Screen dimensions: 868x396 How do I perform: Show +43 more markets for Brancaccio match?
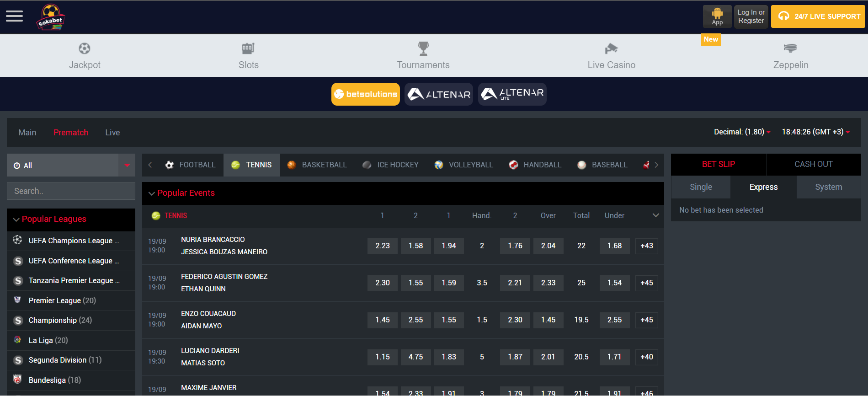point(647,246)
